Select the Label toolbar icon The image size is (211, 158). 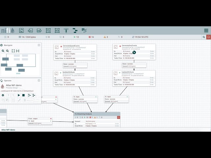pyautogui.click(x=84, y=31)
